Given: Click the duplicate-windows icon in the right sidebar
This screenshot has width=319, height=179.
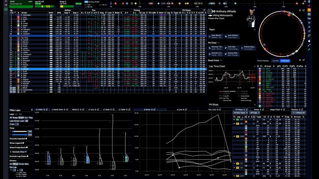Looking at the screenshot, I should tap(309, 36).
